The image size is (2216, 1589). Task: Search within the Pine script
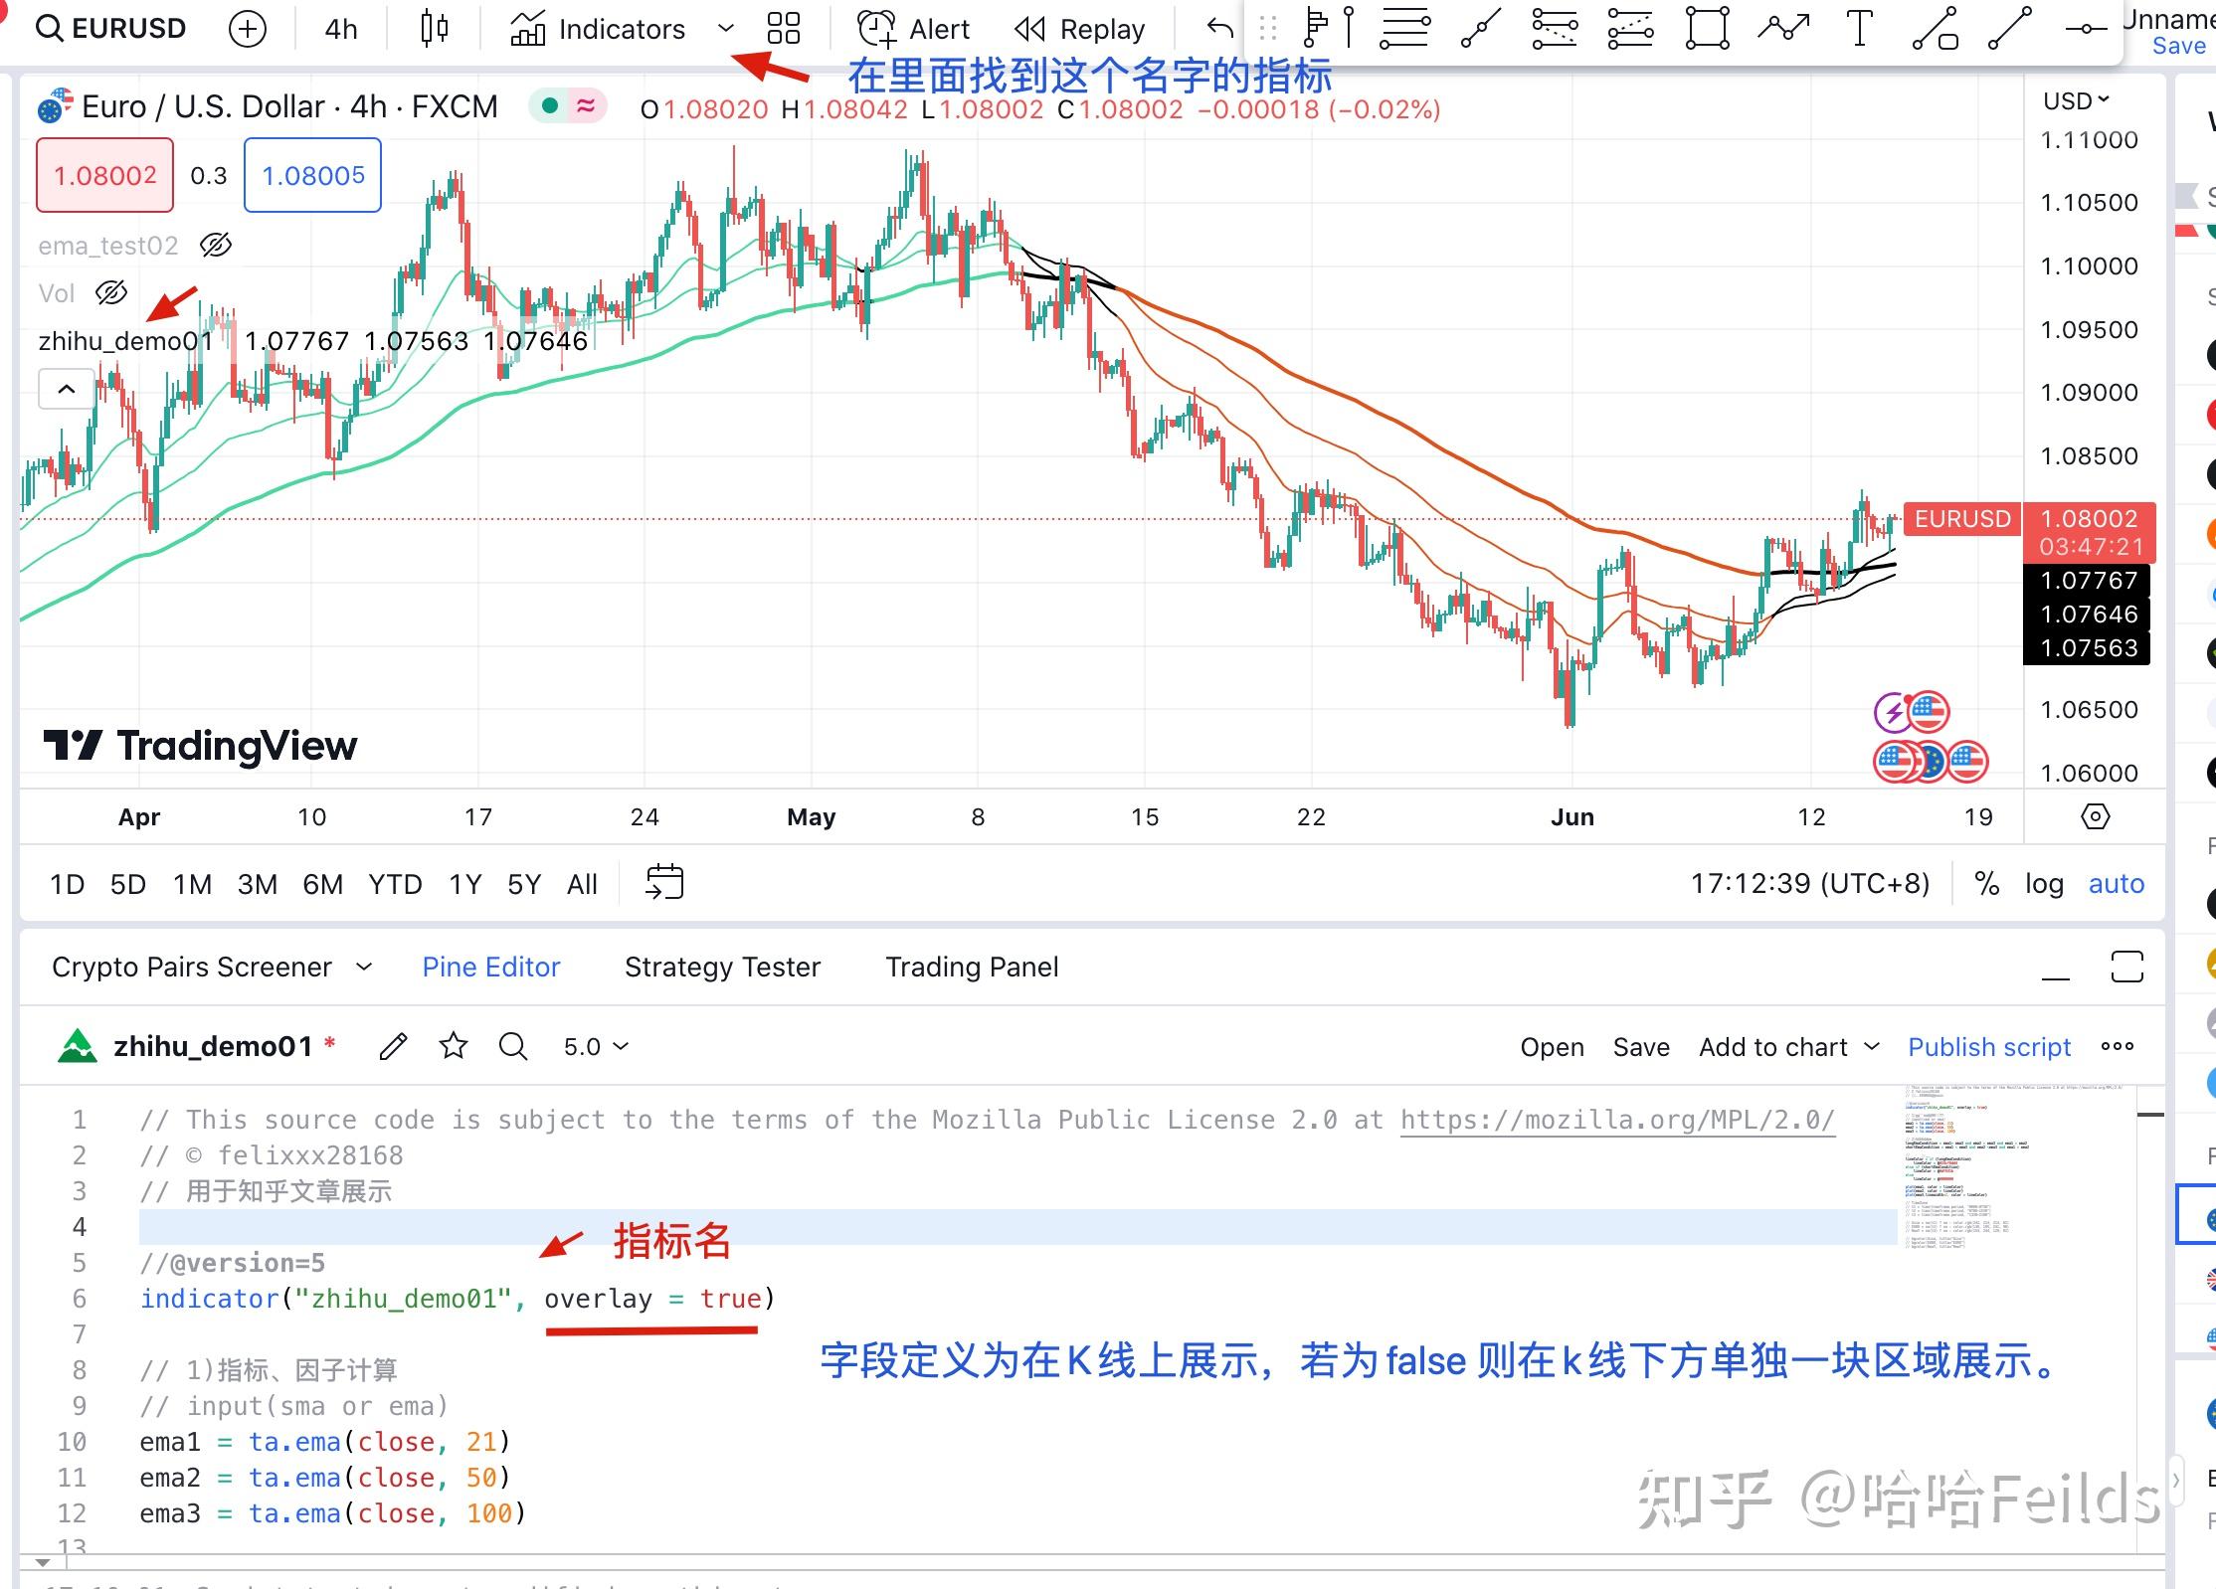(513, 1046)
